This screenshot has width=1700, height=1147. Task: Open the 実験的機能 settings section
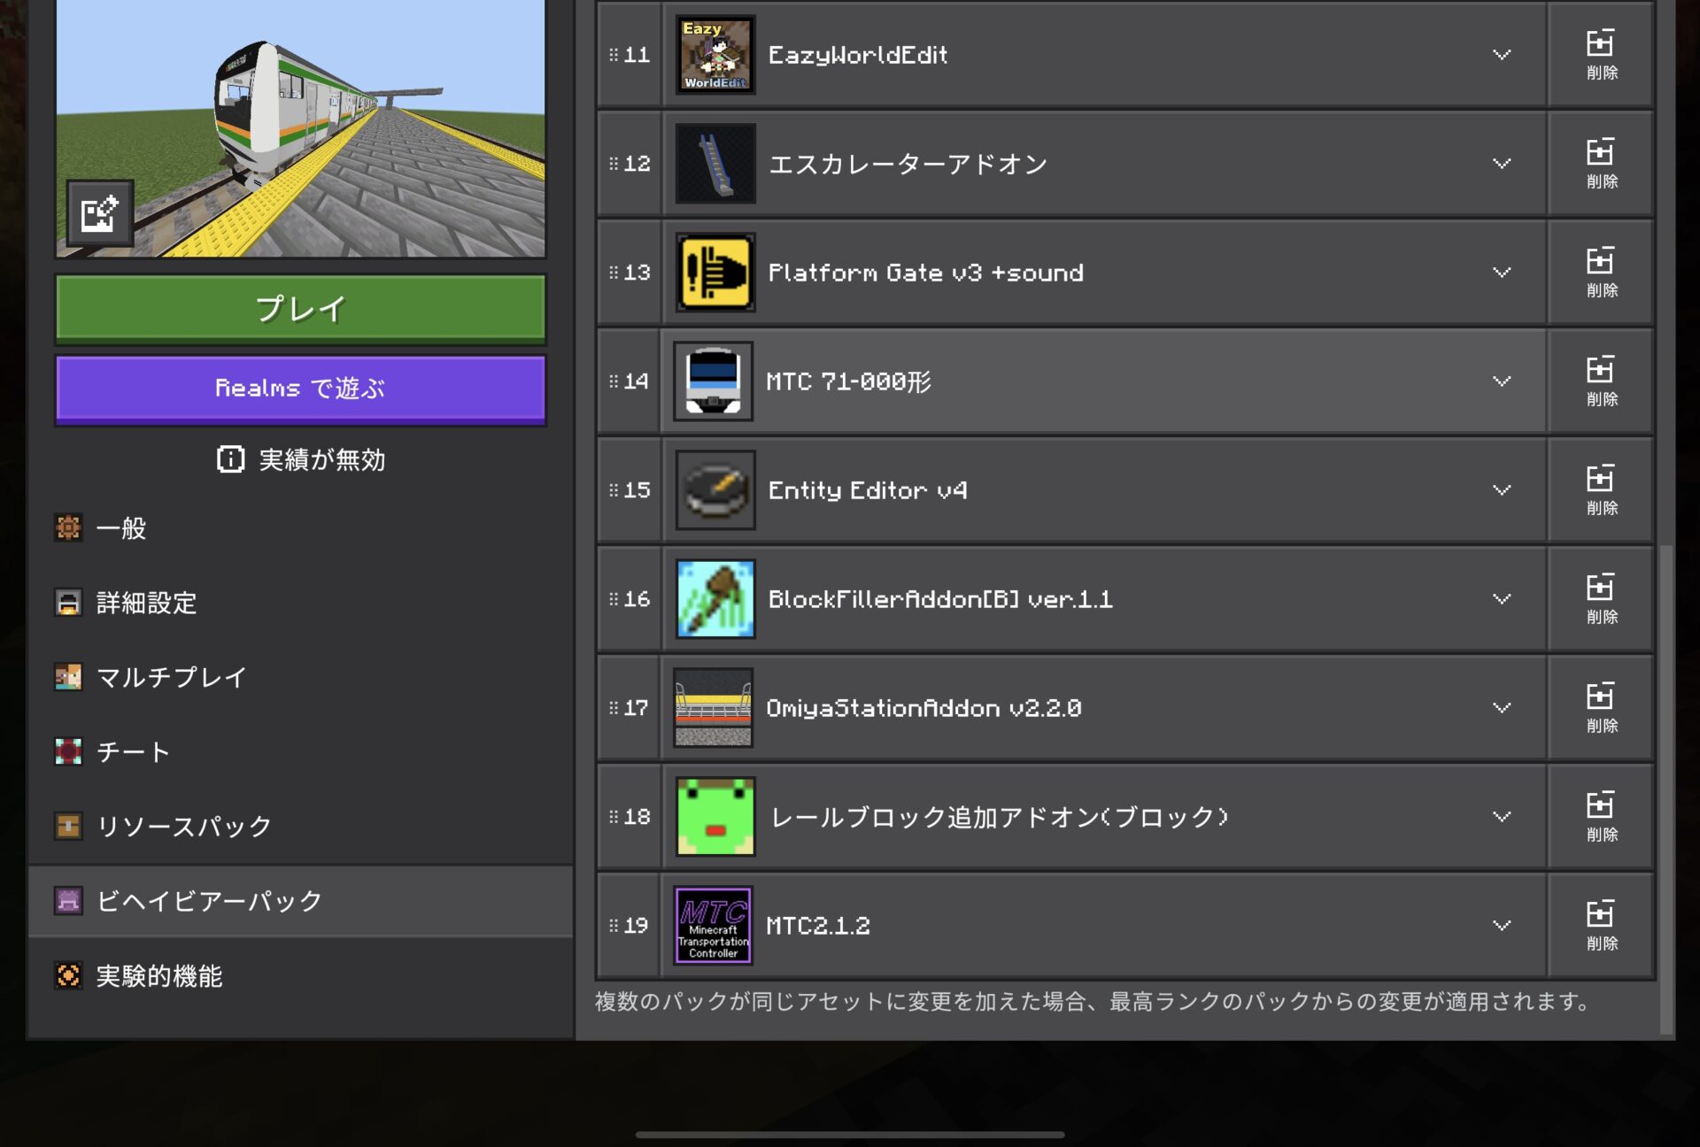coord(301,975)
